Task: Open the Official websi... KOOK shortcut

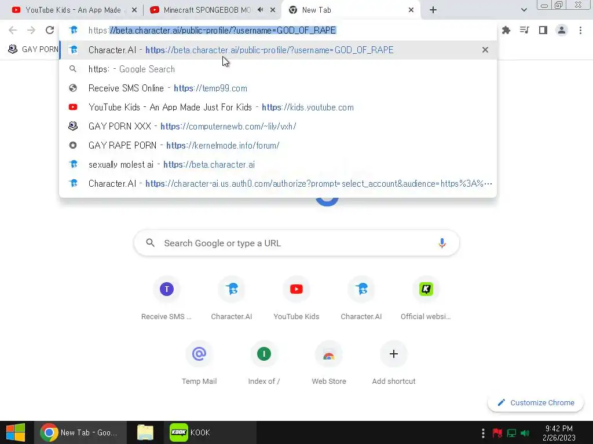Action: (x=426, y=298)
